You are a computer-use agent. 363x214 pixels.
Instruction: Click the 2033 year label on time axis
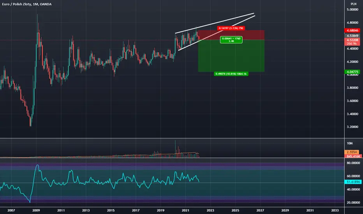tap(335, 210)
